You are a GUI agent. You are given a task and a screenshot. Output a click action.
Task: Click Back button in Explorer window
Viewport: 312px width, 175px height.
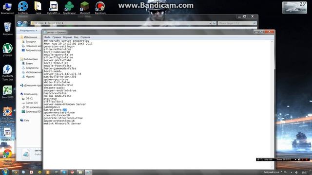click(x=19, y=23)
